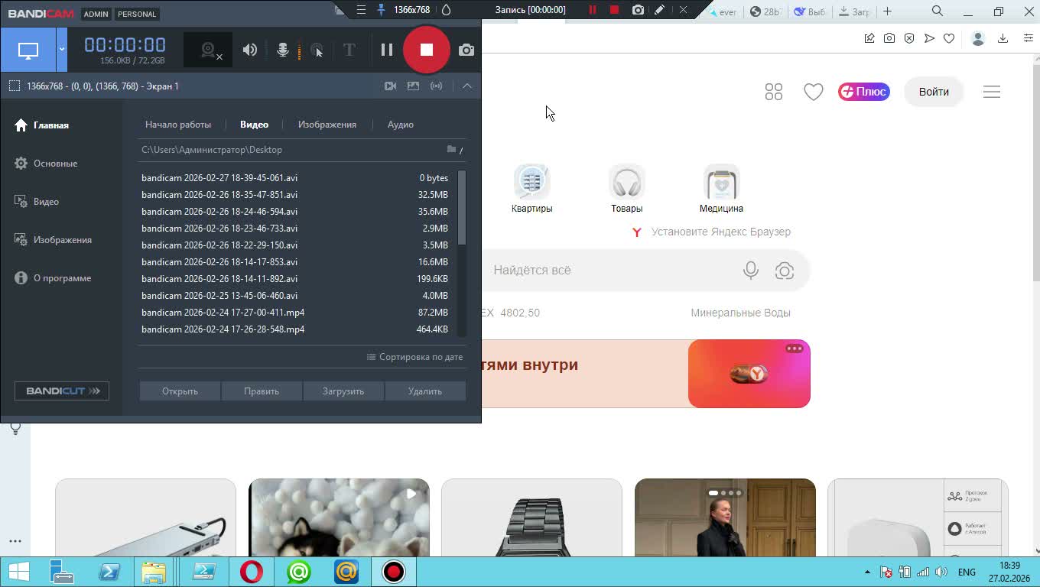Collapse the Bandicam panel with the chevron
The image size is (1040, 587).
point(466,86)
